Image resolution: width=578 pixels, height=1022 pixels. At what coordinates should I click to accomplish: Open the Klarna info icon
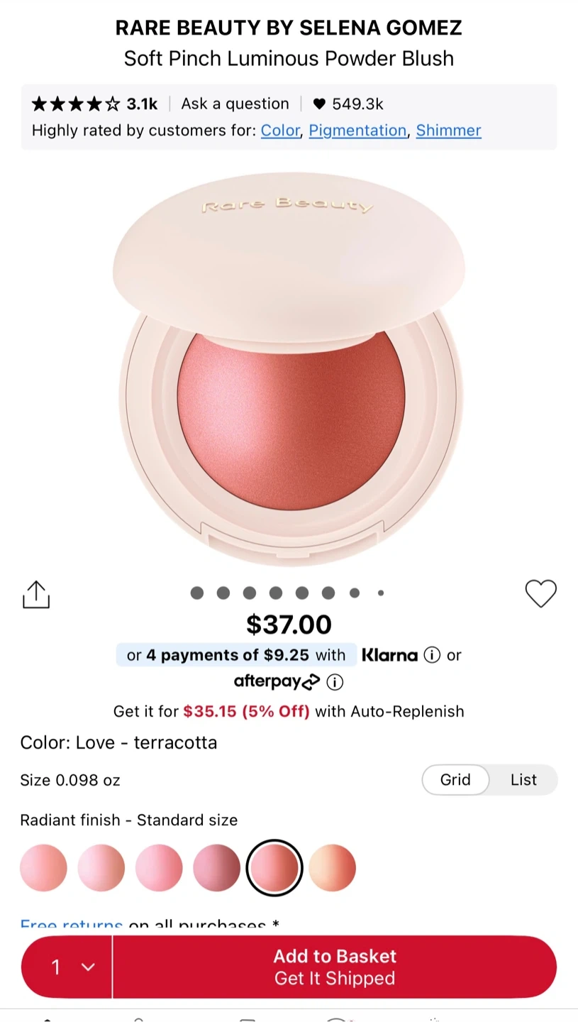tap(432, 655)
